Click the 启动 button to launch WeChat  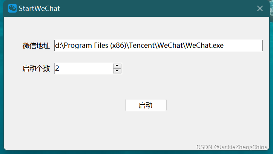click(146, 105)
